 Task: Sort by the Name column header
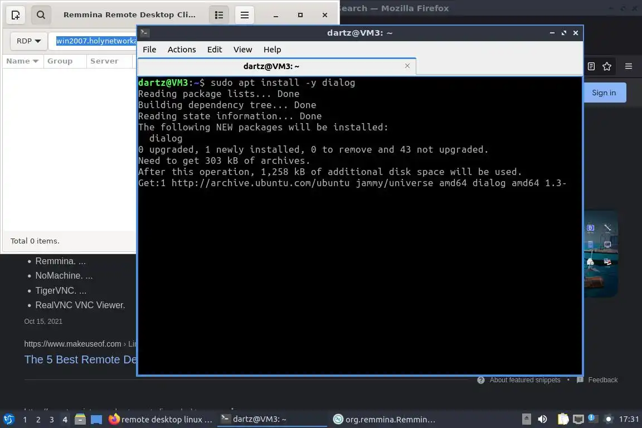coord(22,61)
